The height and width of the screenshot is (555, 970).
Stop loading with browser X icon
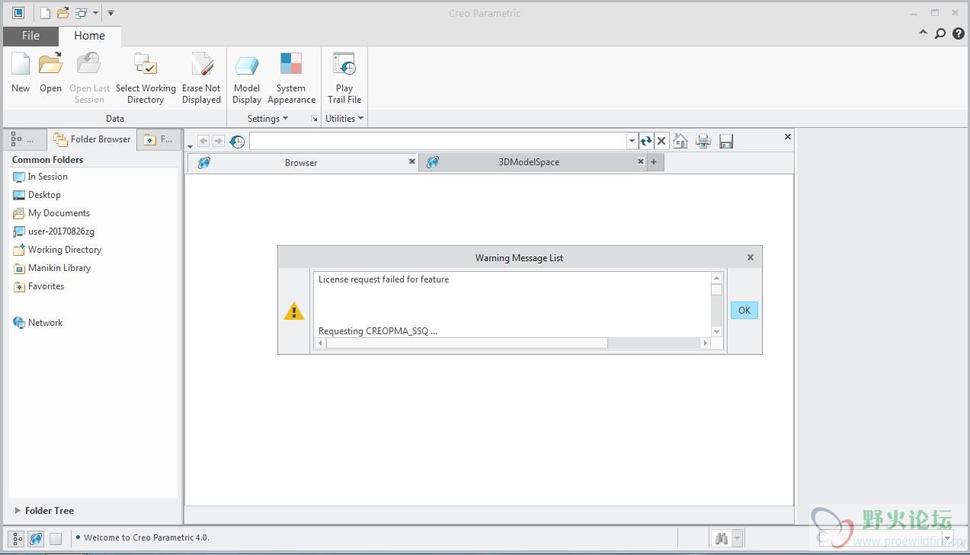point(661,141)
